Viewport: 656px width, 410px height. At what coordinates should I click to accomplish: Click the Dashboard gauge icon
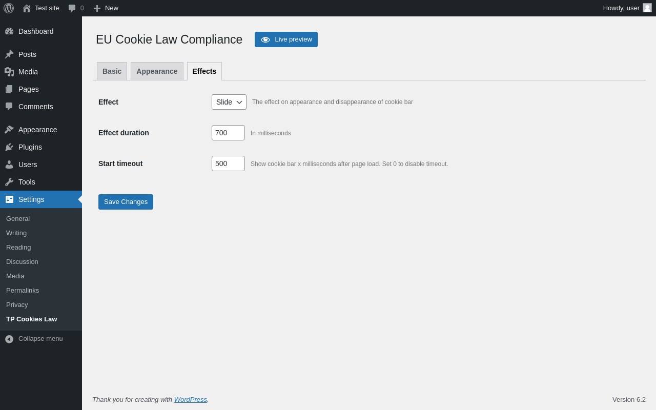click(x=9, y=31)
